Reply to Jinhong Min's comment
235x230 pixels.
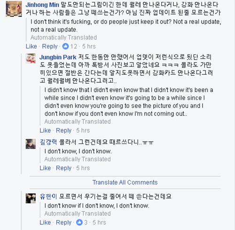tap(50, 47)
